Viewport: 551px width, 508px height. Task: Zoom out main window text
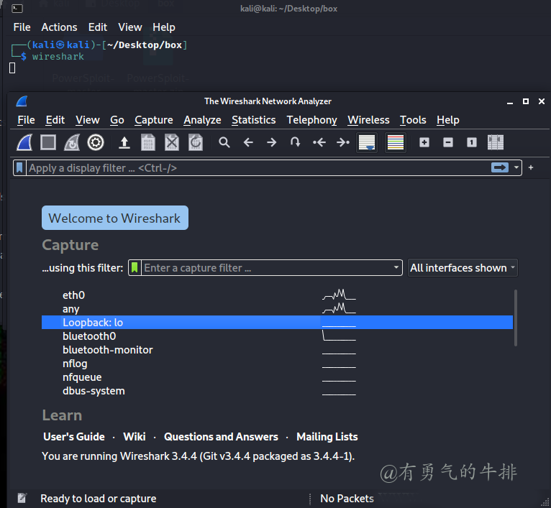(448, 142)
